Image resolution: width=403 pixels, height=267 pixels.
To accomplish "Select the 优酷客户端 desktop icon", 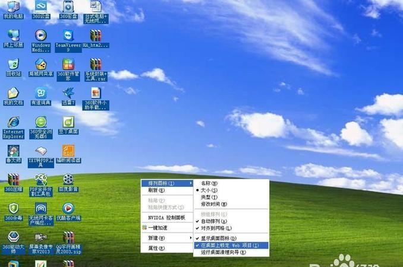I will coord(68,208).
